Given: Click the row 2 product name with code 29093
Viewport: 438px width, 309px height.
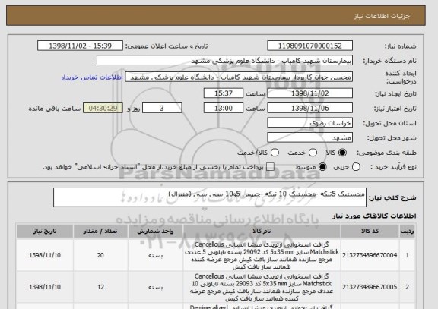Looking at the screenshot, I should point(262,287).
